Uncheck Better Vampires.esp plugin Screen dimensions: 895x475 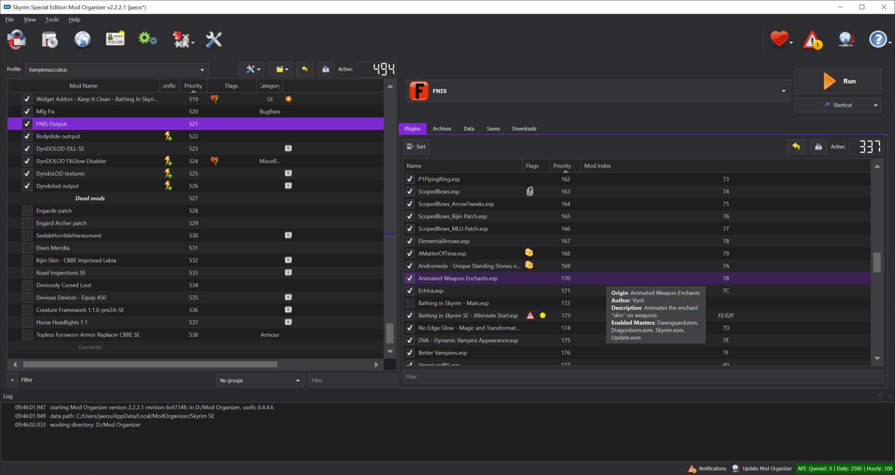click(410, 353)
